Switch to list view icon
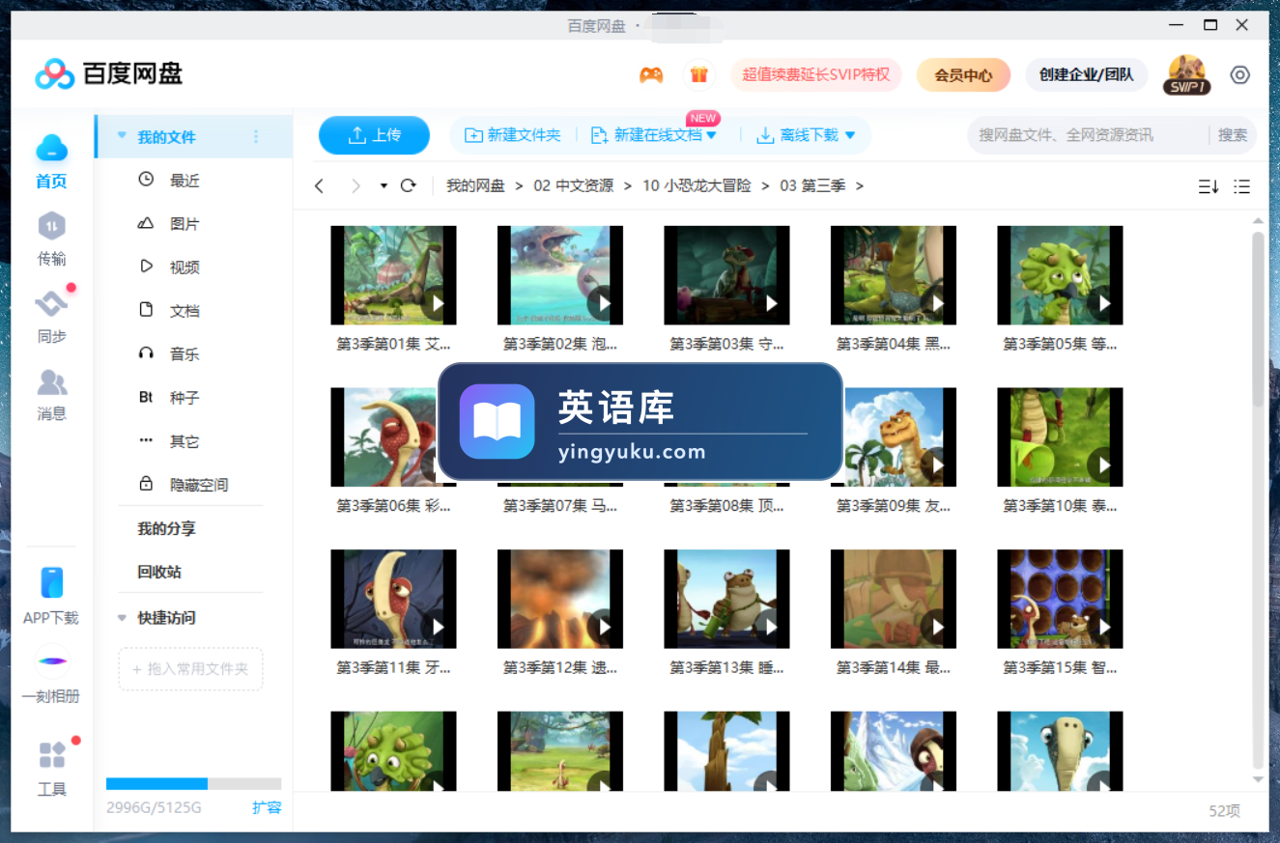Screen dimensions: 1280x843 point(1242,186)
